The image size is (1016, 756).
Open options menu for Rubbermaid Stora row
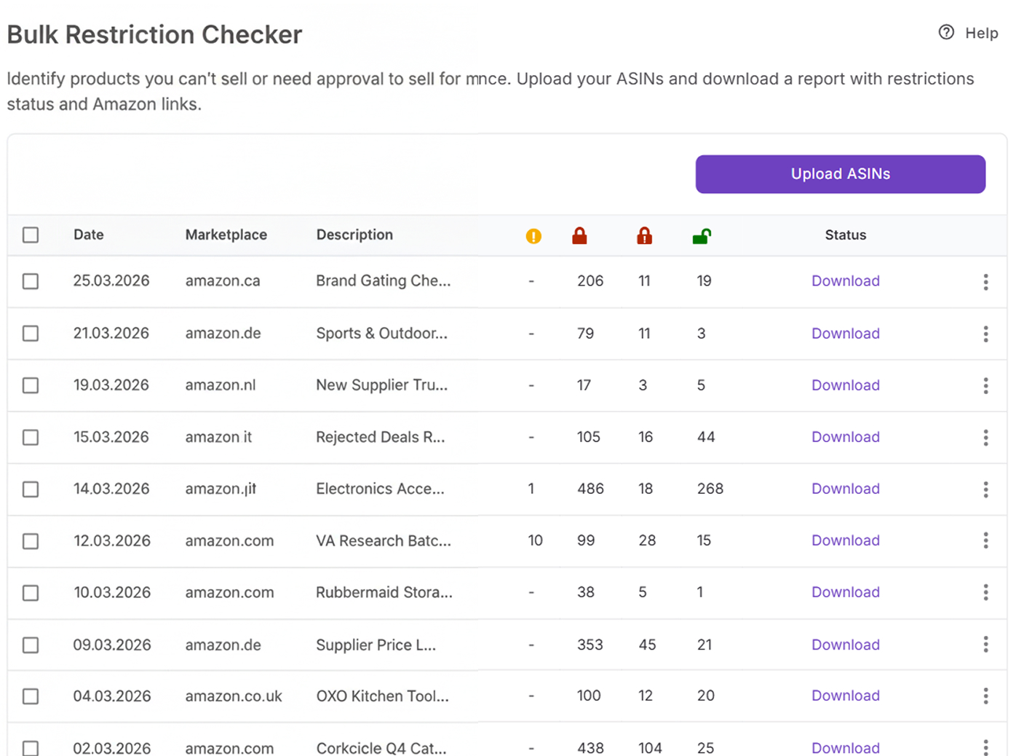point(985,593)
